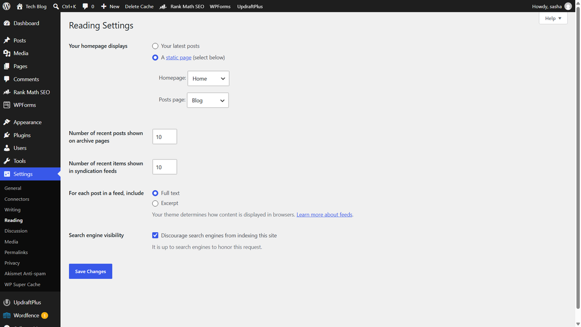Click the archive pages posts number field
The image size is (581, 327).
[x=165, y=136]
